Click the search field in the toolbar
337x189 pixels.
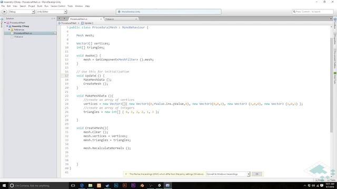(312, 12)
